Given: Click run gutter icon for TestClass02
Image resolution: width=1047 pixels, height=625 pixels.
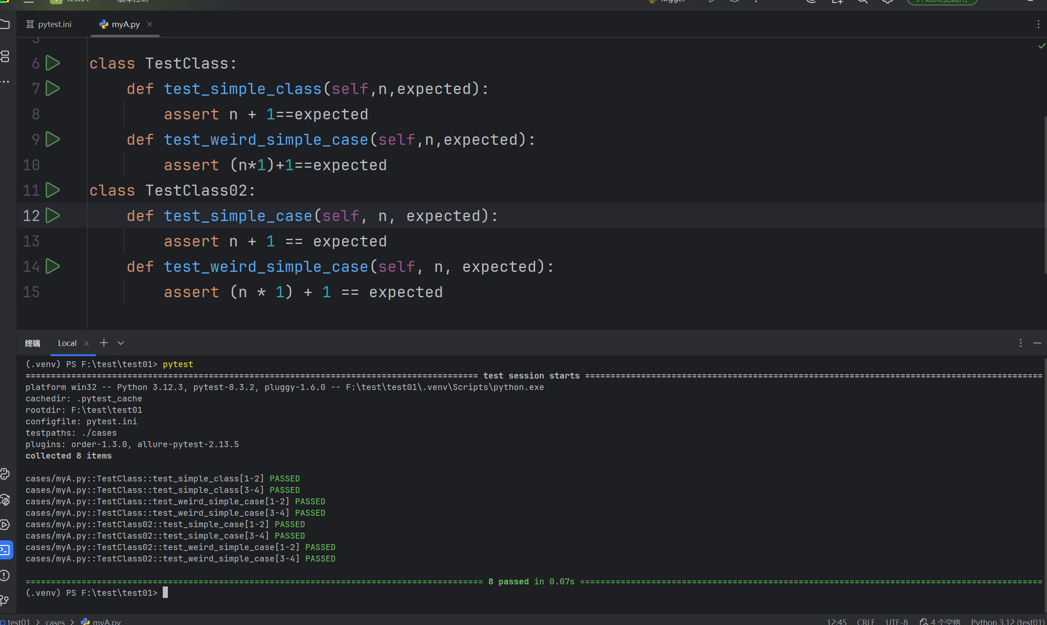Looking at the screenshot, I should (x=53, y=190).
